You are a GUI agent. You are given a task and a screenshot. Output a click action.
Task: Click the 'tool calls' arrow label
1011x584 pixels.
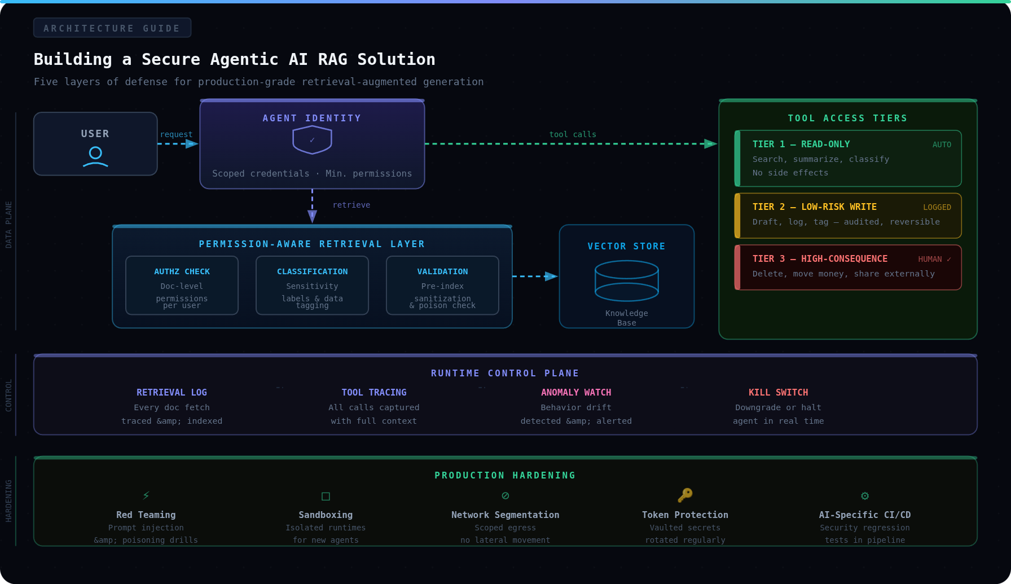click(573, 135)
